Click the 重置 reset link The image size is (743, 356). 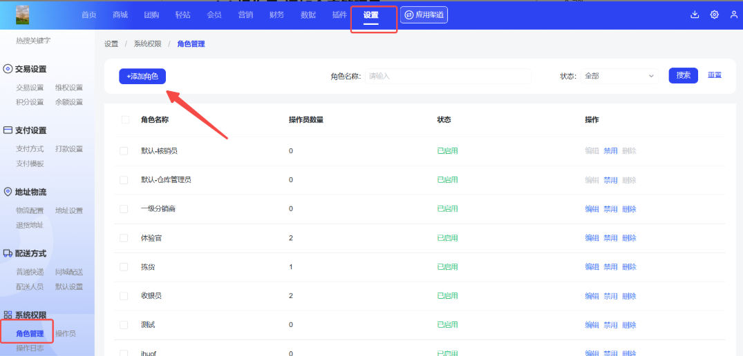pos(715,75)
